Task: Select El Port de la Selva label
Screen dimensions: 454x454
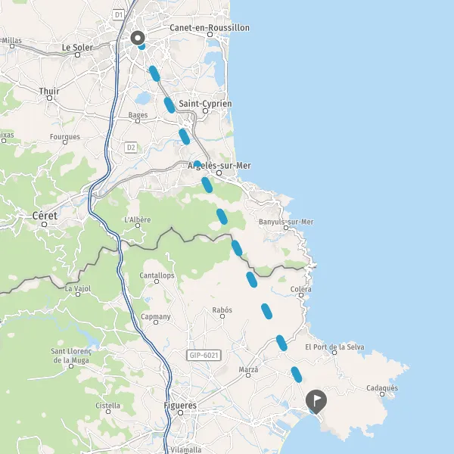Action: coord(334,347)
